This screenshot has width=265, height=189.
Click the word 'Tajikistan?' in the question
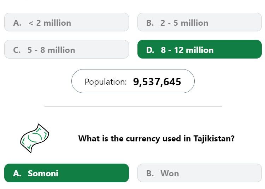pyautogui.click(x=214, y=139)
